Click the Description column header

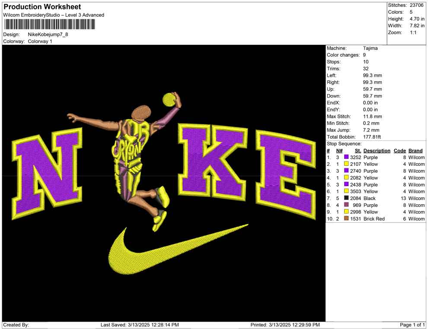click(377, 150)
